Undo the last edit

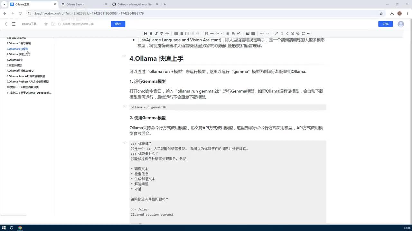tap(262, 33)
